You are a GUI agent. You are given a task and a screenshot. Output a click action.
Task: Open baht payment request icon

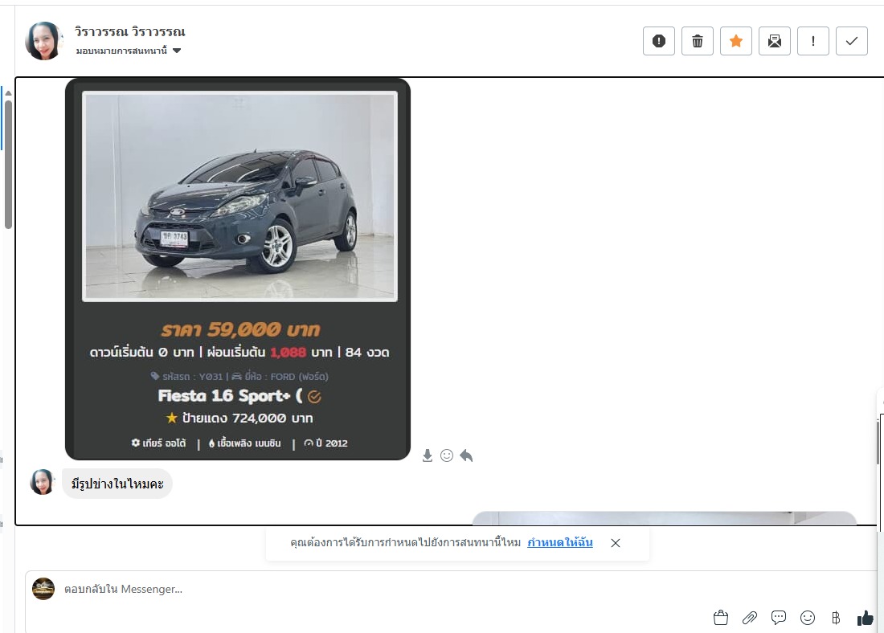point(836,618)
